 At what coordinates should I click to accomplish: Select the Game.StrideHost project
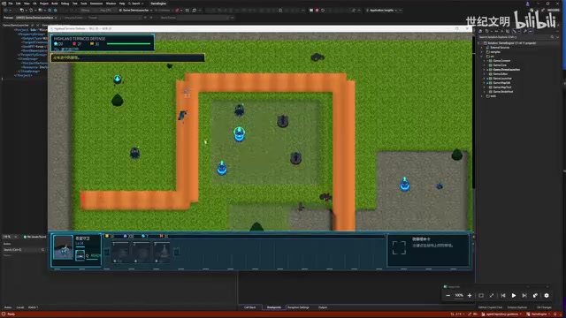(503, 92)
